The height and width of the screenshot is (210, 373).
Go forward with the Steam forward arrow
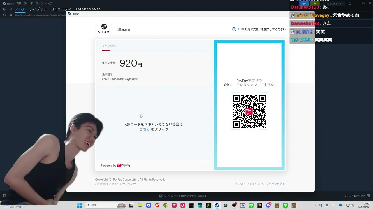[10, 9]
